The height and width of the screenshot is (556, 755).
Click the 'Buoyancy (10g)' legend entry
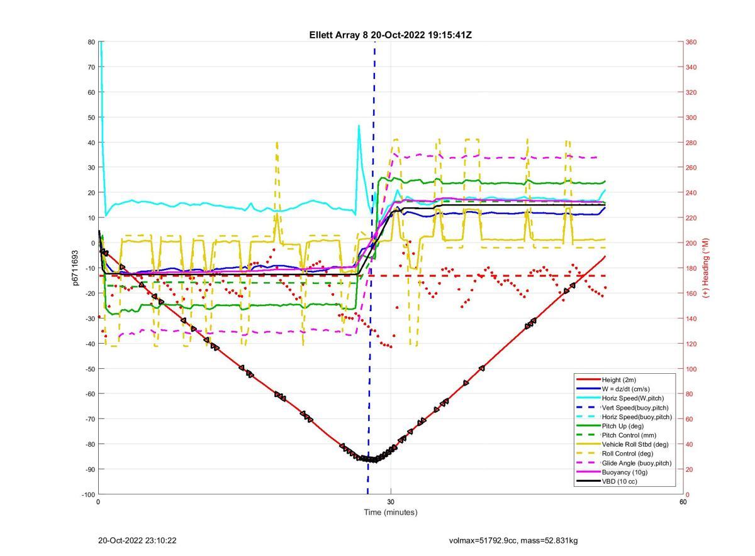[x=624, y=472]
